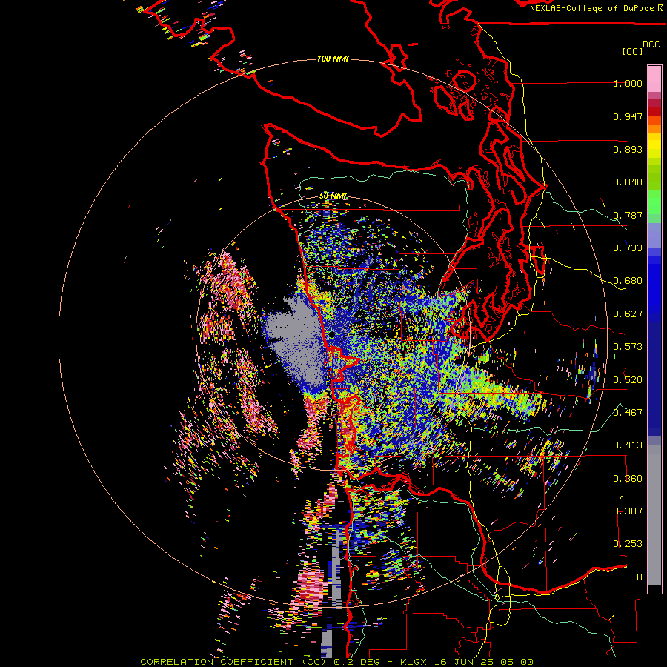The height and width of the screenshot is (667, 667).
Task: Click the 1.000 value on the color scale
Action: [628, 83]
